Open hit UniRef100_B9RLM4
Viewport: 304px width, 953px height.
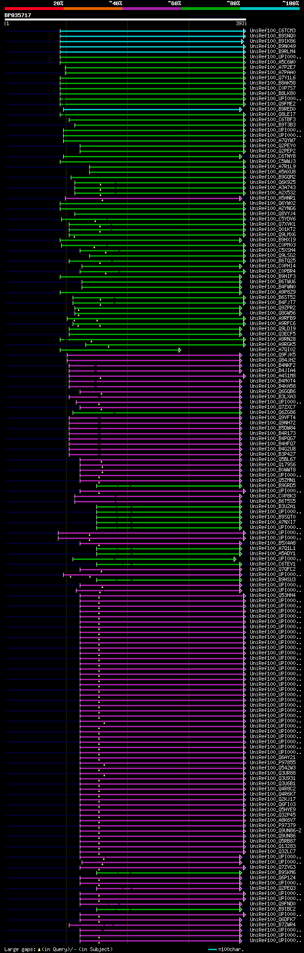[x=273, y=51]
